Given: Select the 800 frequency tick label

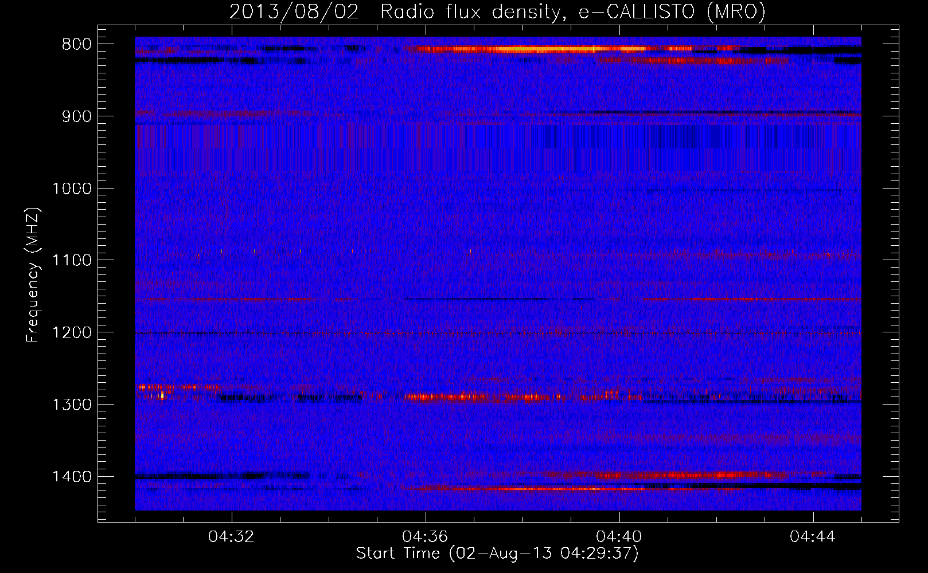Looking at the screenshot, I should [76, 44].
